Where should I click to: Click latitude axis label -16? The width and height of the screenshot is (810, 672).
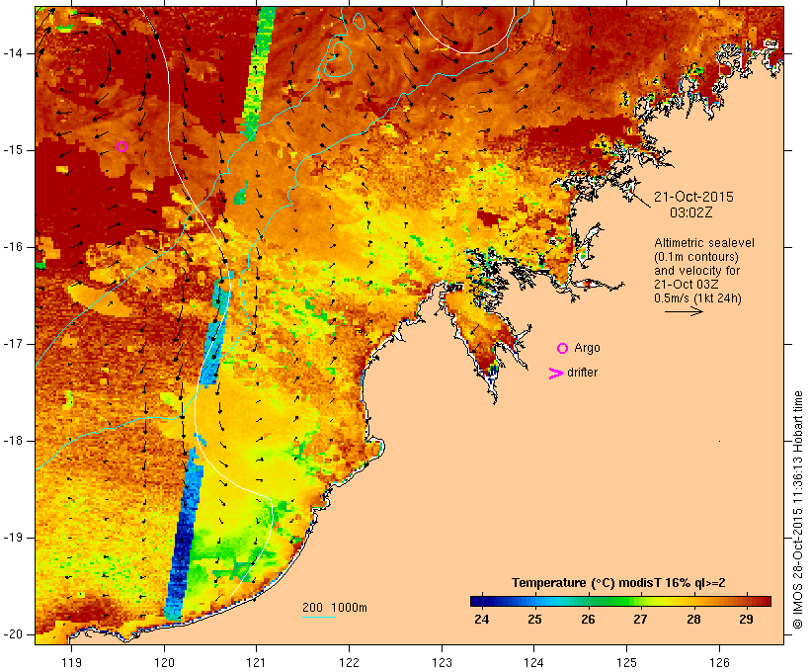click(13, 247)
